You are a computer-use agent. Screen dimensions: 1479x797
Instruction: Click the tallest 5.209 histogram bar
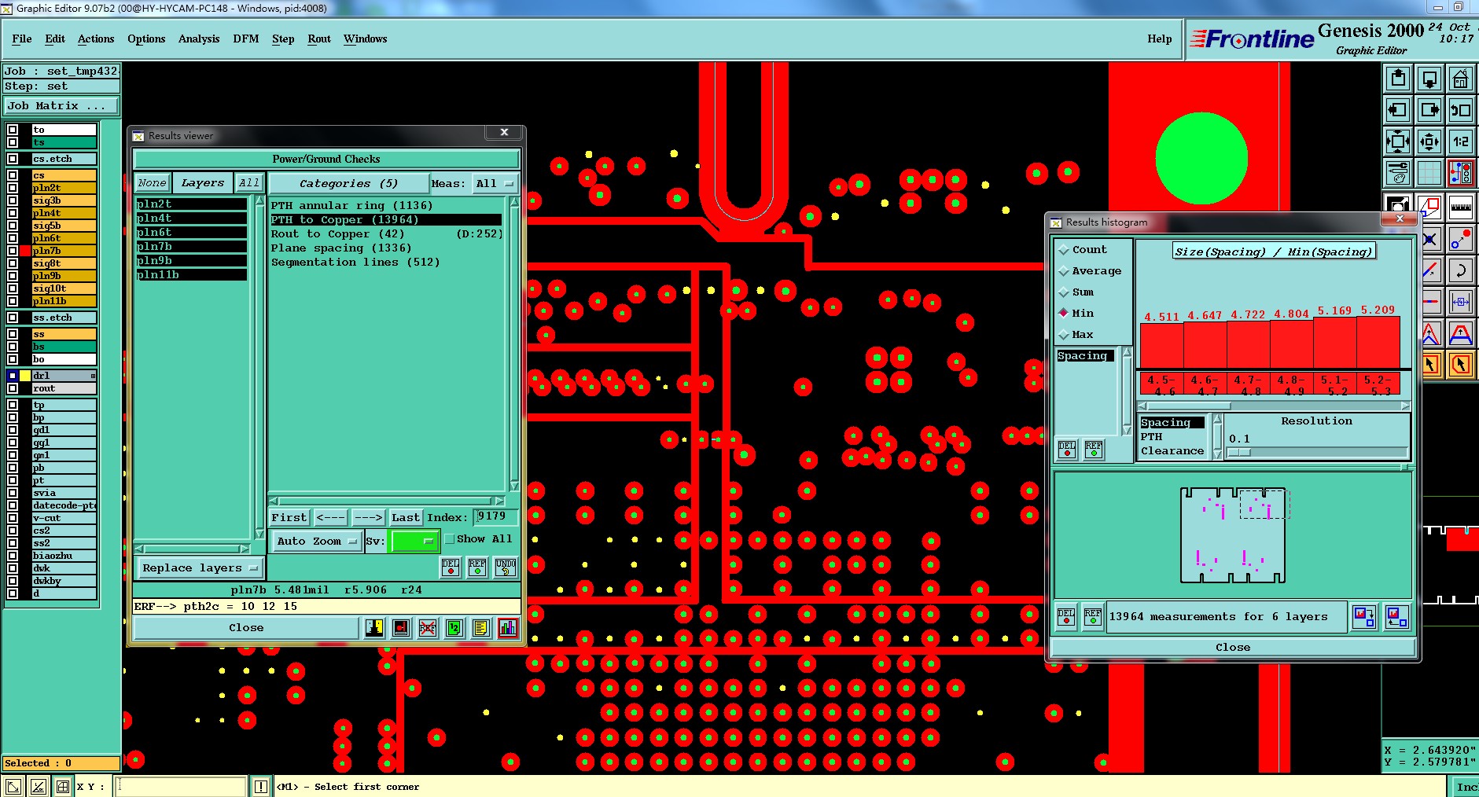1378,343
